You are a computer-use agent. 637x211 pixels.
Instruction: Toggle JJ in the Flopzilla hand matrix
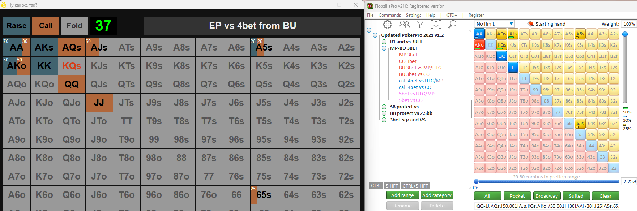[513, 68]
